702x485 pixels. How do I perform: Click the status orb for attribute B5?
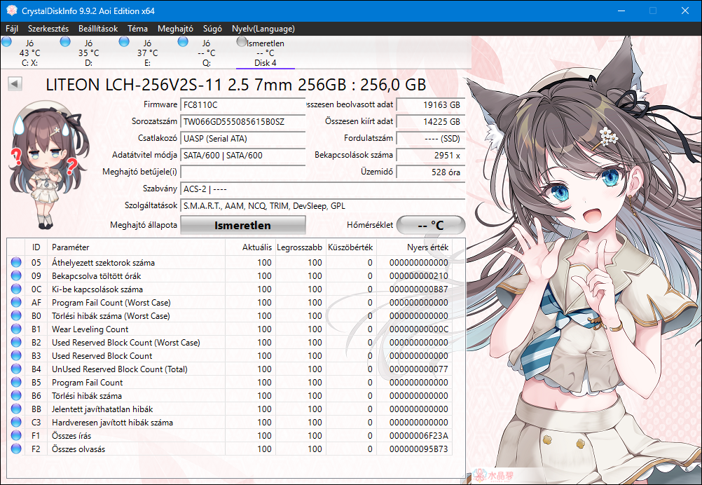16,382
